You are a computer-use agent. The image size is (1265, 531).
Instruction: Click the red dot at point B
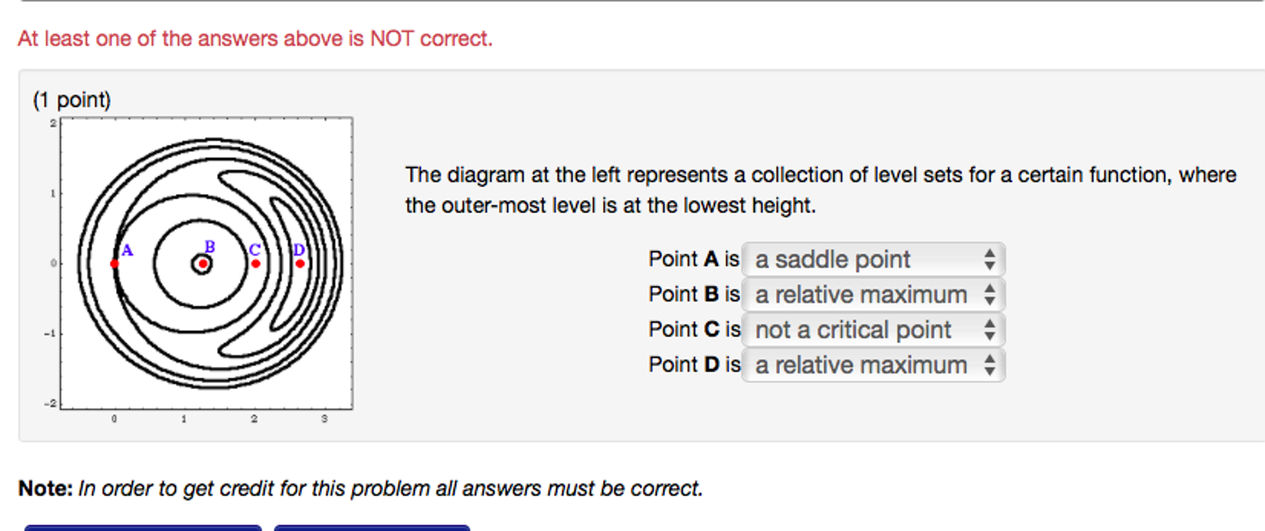pos(203,264)
